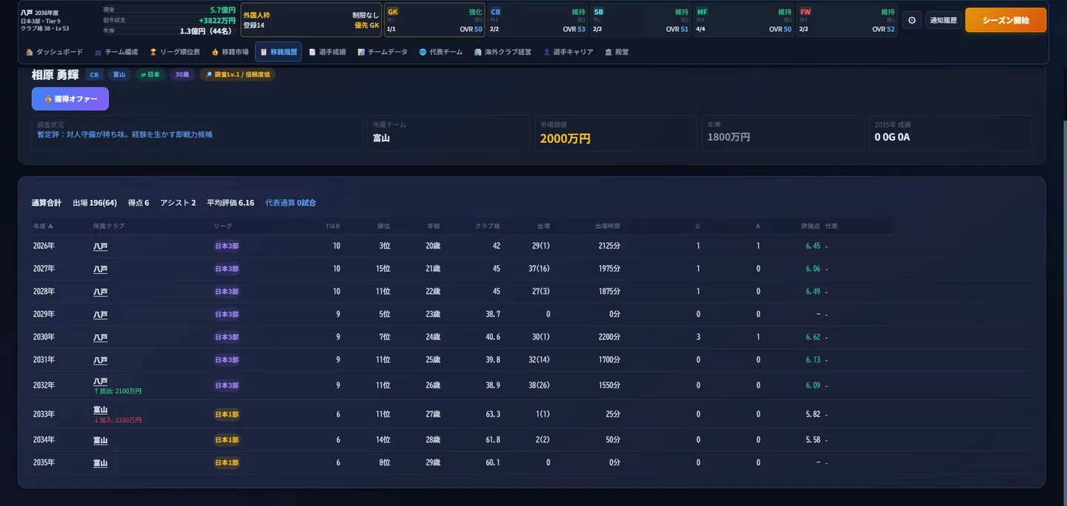Click the globe icon beside 代表チーム

tap(422, 52)
